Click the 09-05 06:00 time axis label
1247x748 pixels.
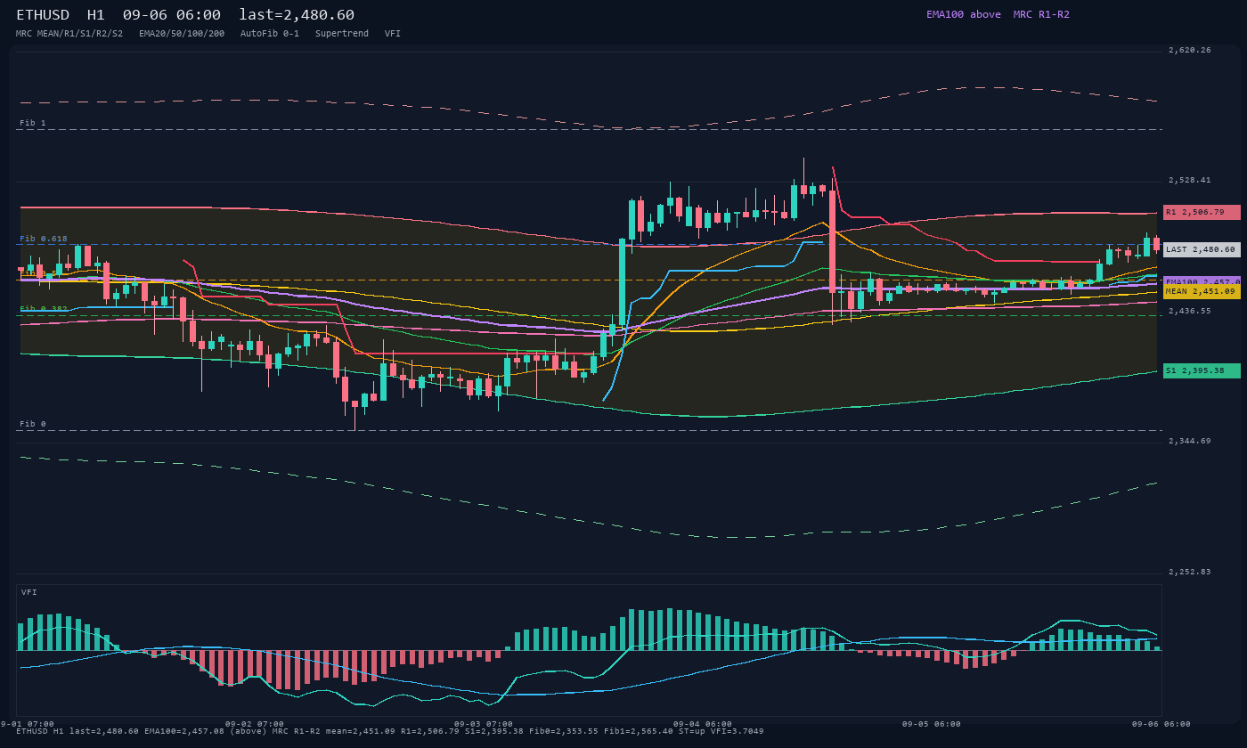pos(932,724)
